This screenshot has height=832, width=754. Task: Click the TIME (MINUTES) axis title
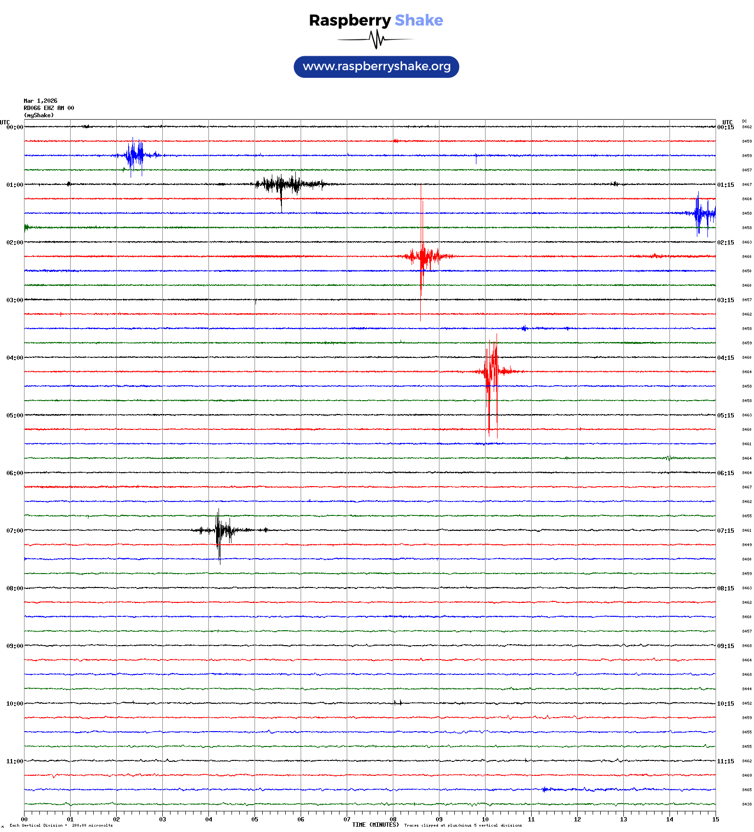[x=375, y=825]
